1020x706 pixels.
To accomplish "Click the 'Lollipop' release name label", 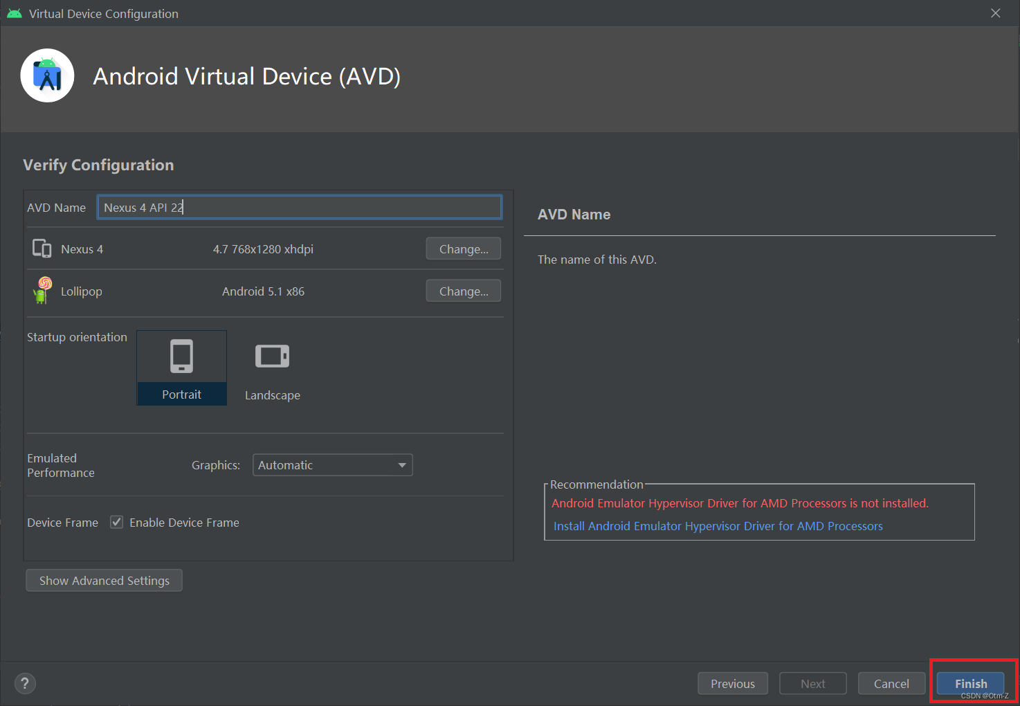I will coord(82,291).
